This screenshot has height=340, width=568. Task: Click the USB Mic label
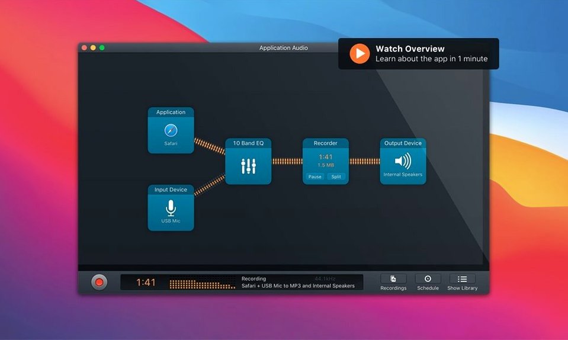[x=171, y=221]
